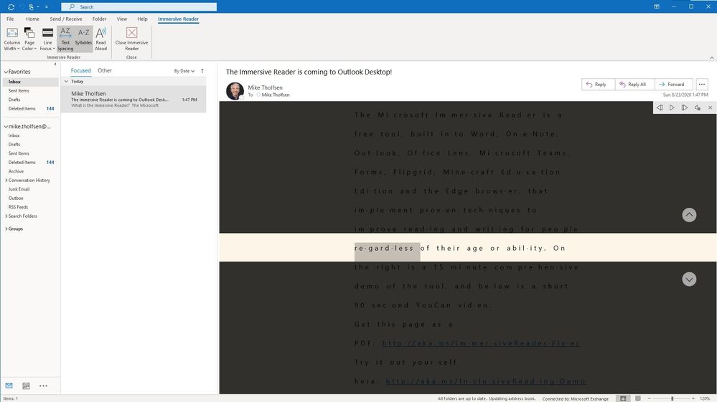Switch to the Other inbox tab

point(105,70)
